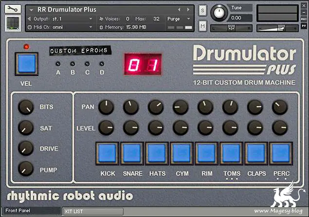
Task: Click the SNARE pan knob
Action: (131, 107)
